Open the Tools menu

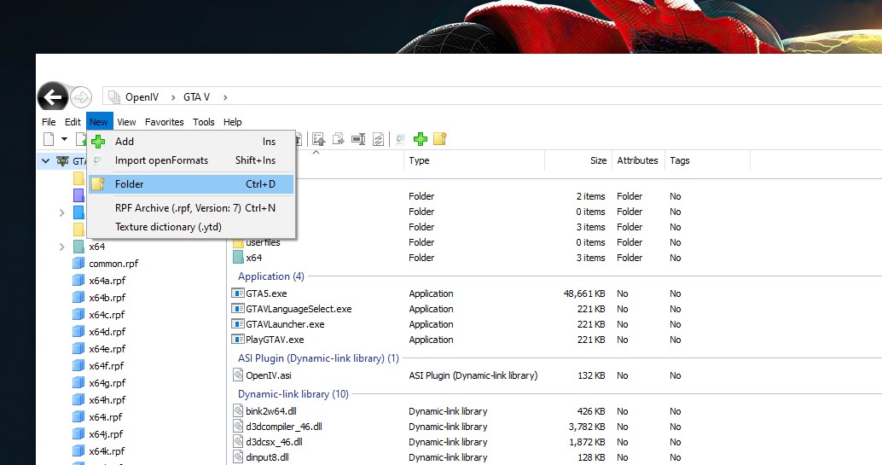click(203, 122)
